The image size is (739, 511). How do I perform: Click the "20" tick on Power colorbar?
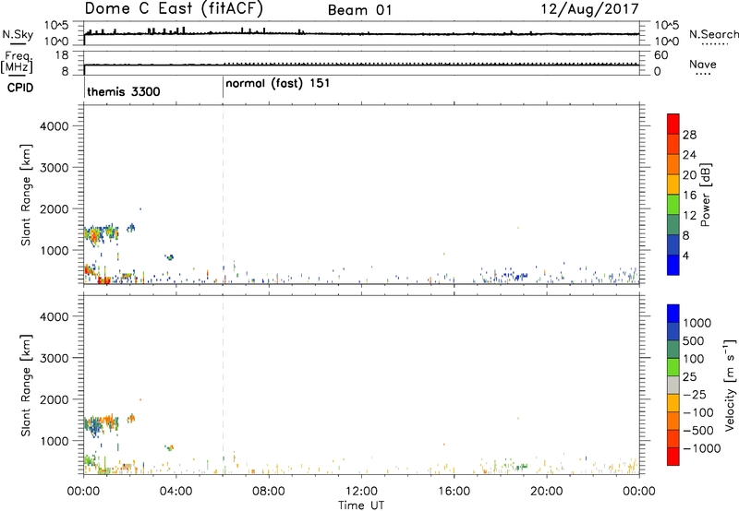(x=689, y=175)
